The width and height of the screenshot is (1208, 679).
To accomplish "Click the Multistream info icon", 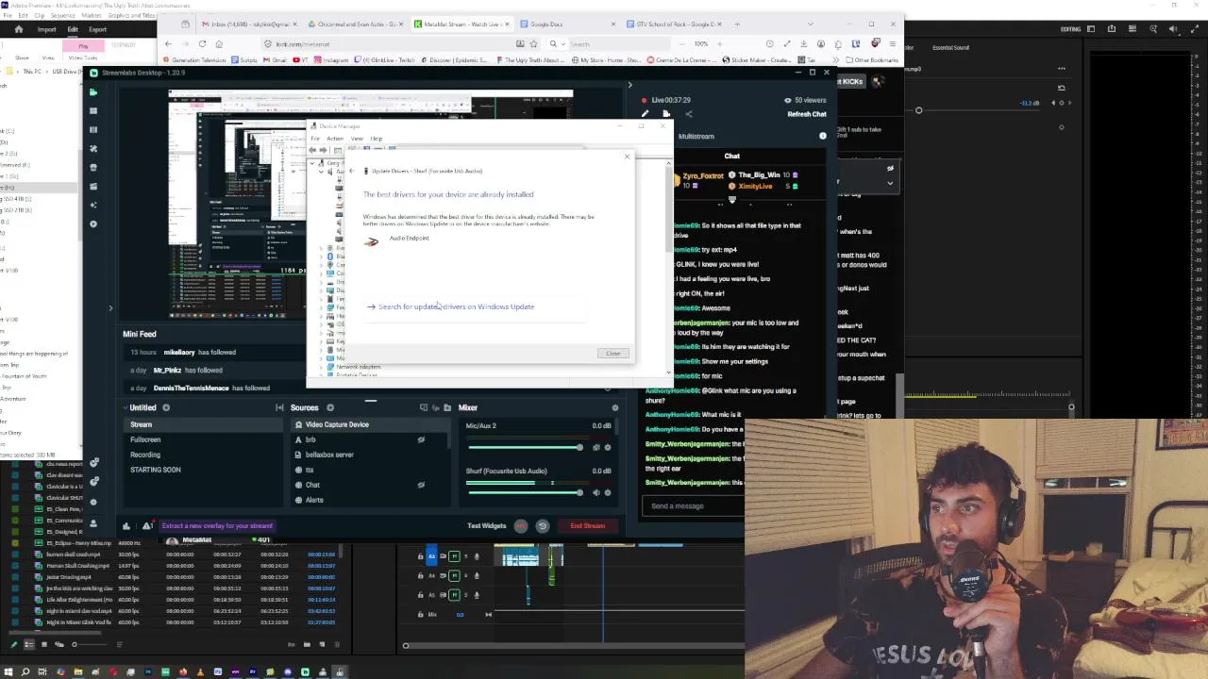I will click(x=822, y=136).
